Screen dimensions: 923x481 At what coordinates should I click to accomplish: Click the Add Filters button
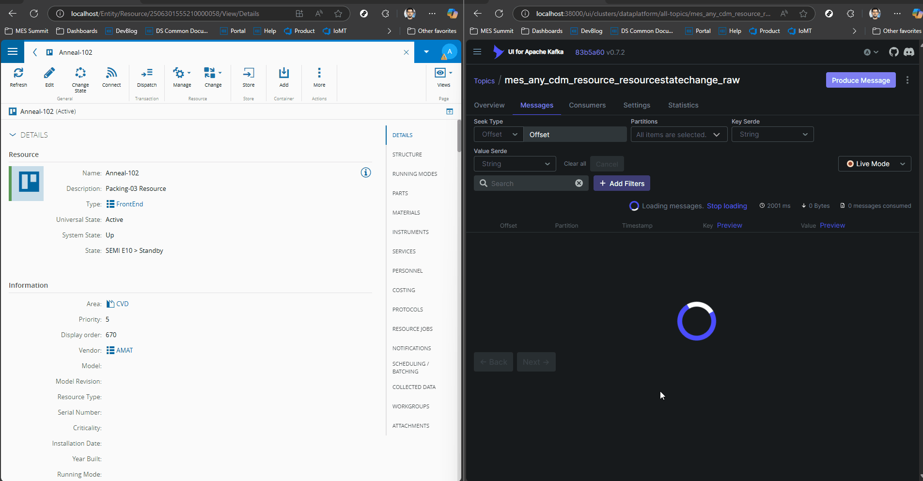(622, 184)
